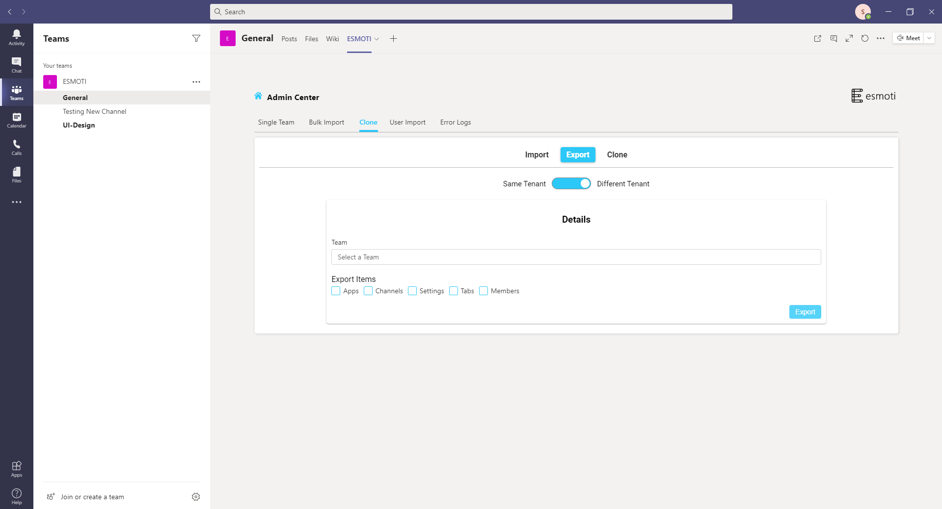Open the User Import tab

pyautogui.click(x=407, y=122)
